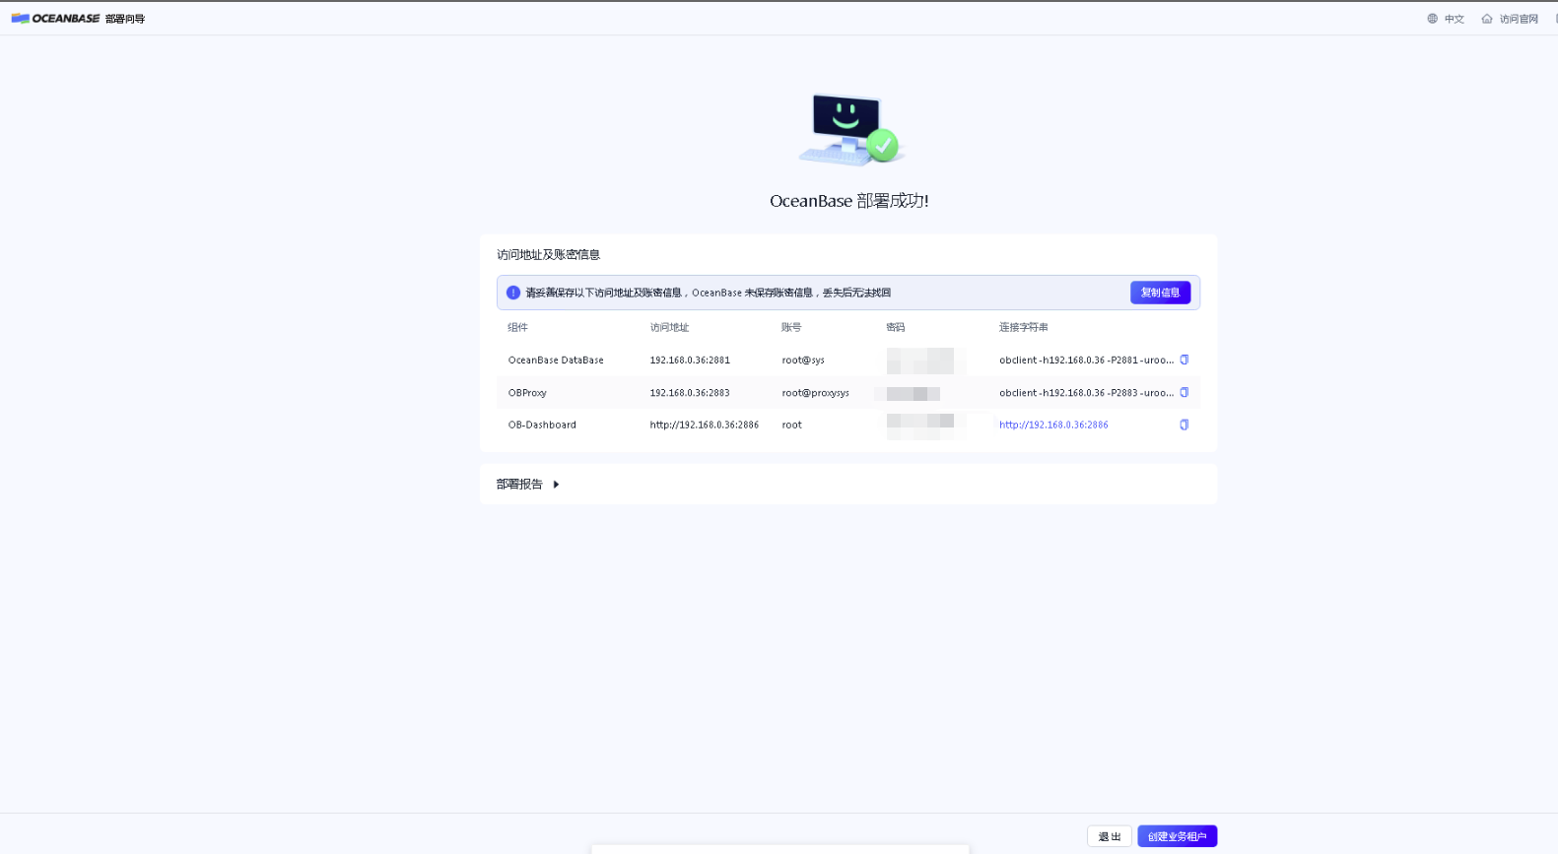Click the http://192.168.0.36:2886 access address cell
The width and height of the screenshot is (1558, 854).
point(705,426)
